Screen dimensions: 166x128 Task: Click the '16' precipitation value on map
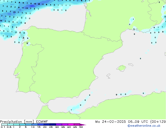(39, 4)
